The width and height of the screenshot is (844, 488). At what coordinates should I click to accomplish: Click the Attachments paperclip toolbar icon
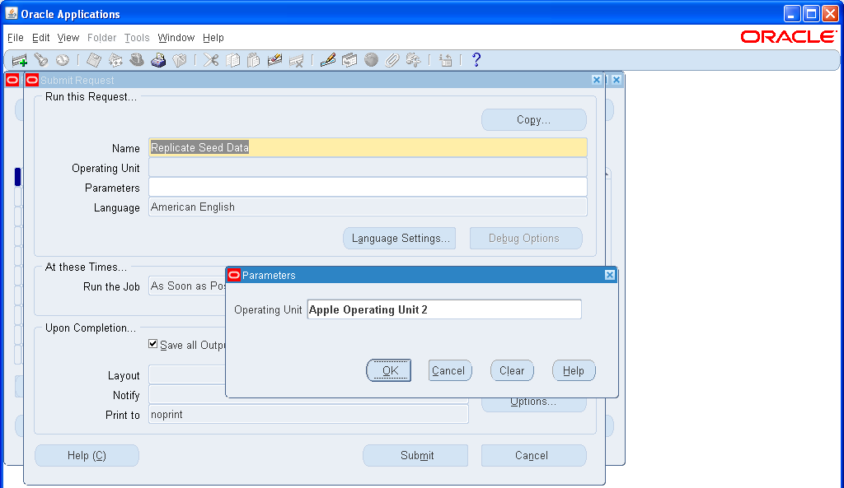click(x=394, y=59)
